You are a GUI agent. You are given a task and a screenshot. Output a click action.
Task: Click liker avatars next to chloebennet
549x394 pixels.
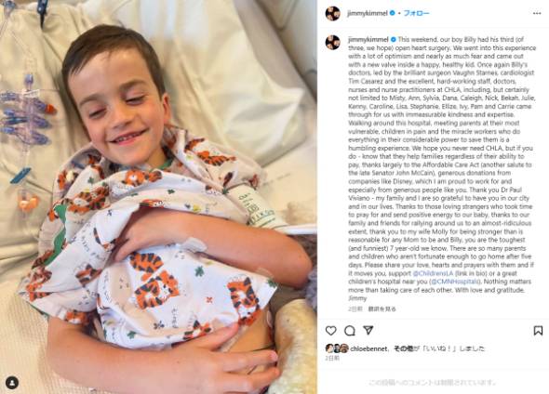coord(337,348)
